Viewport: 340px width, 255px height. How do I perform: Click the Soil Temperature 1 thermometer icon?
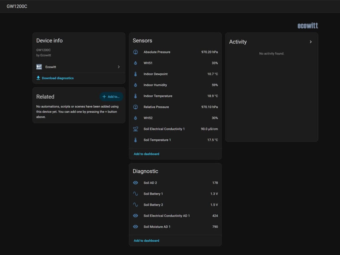point(135,140)
